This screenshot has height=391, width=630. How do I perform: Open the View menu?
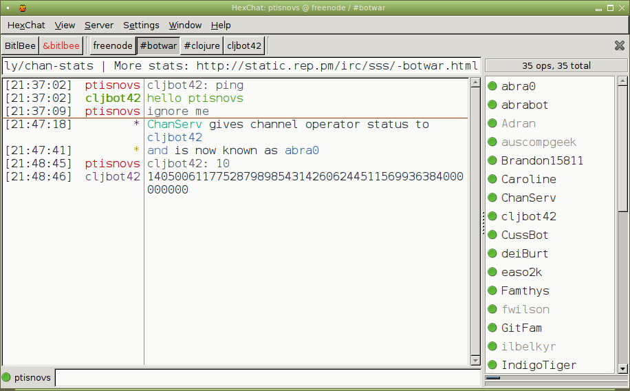pyautogui.click(x=65, y=25)
